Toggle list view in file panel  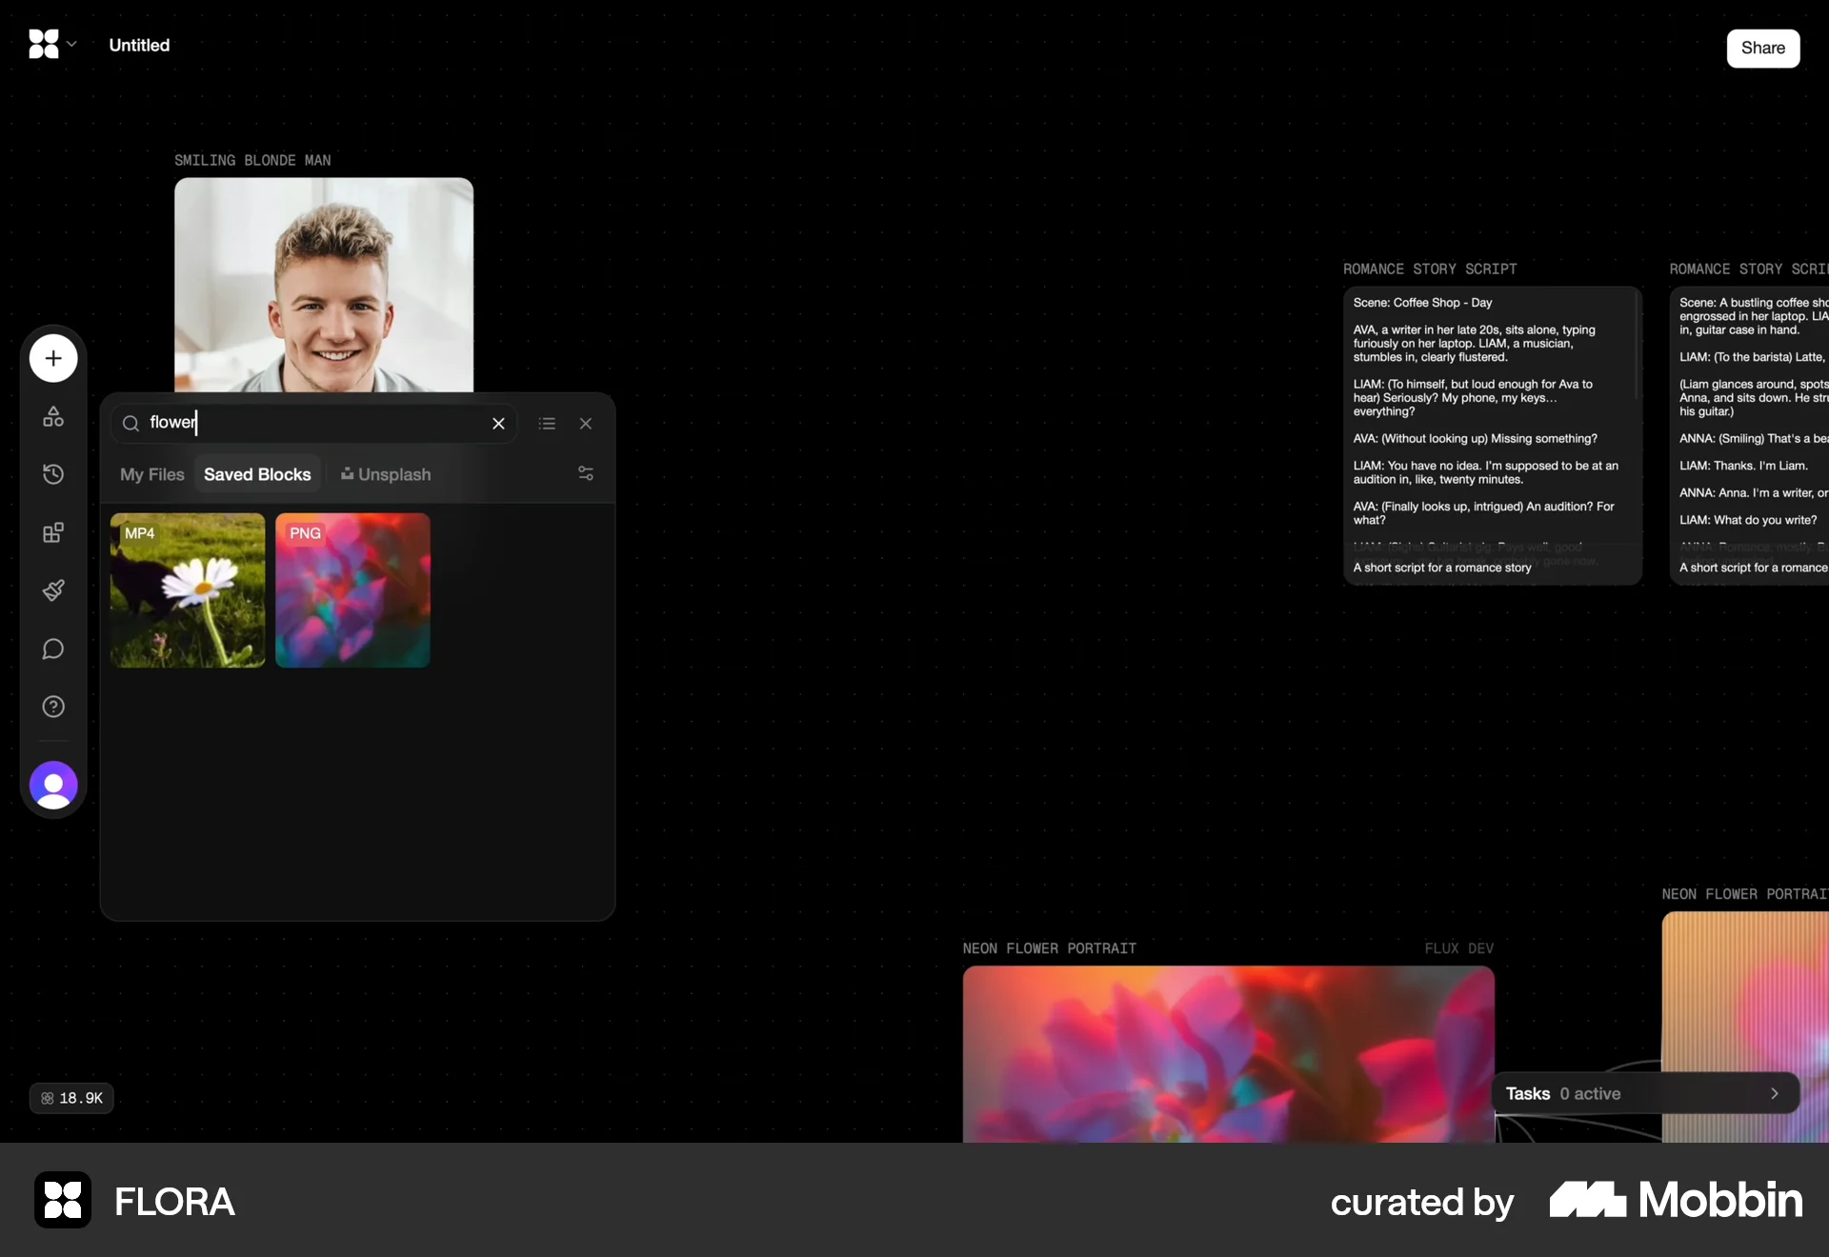547,424
